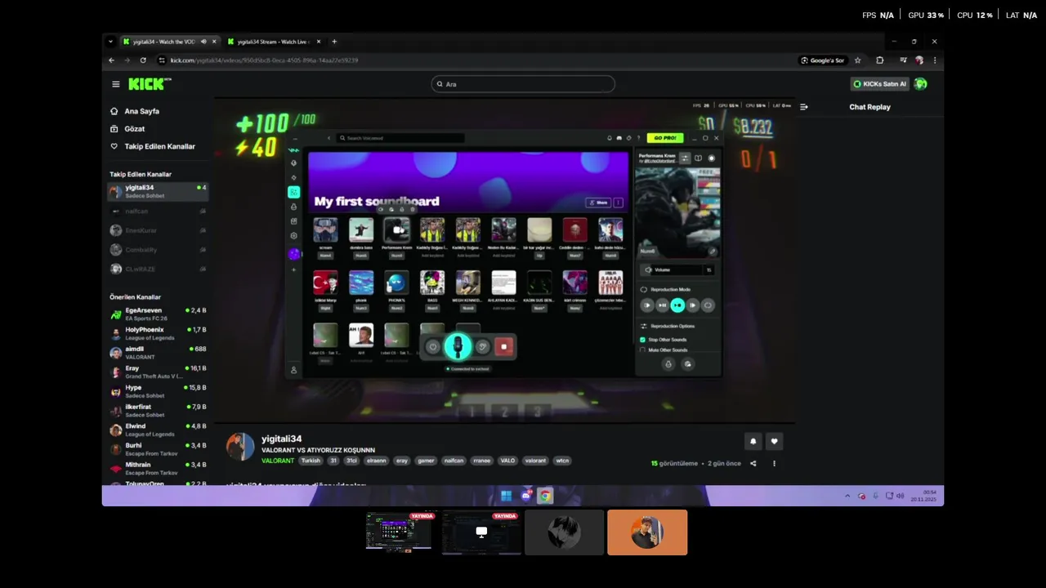This screenshot has width=1046, height=588.
Task: Collapse the Chat Replay panel
Action: pyautogui.click(x=804, y=107)
